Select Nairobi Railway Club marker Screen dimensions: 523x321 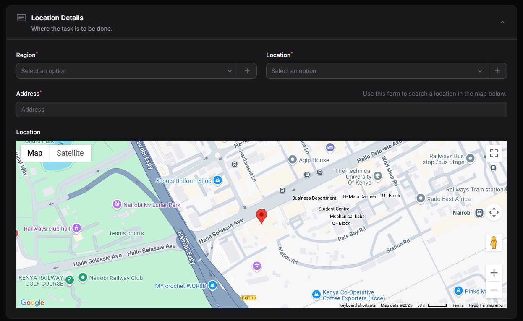pos(83,277)
